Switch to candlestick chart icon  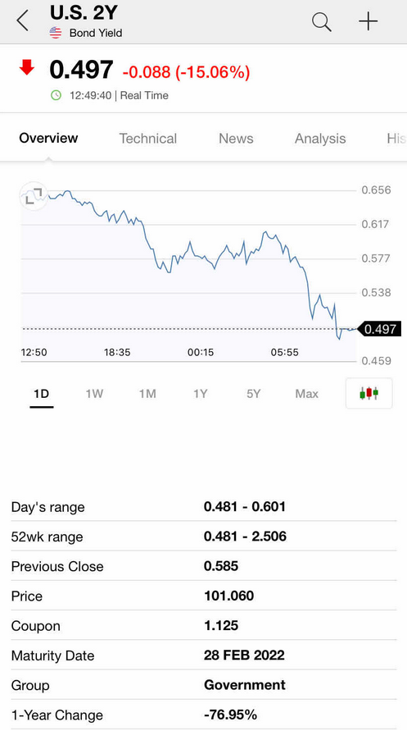click(369, 394)
